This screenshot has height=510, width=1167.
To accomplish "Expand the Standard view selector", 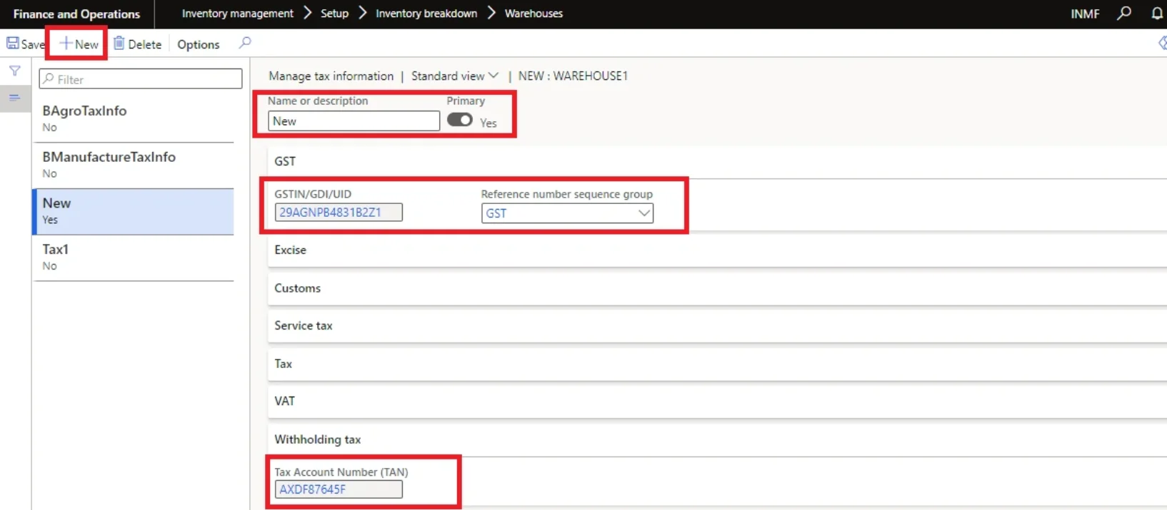I will (455, 76).
